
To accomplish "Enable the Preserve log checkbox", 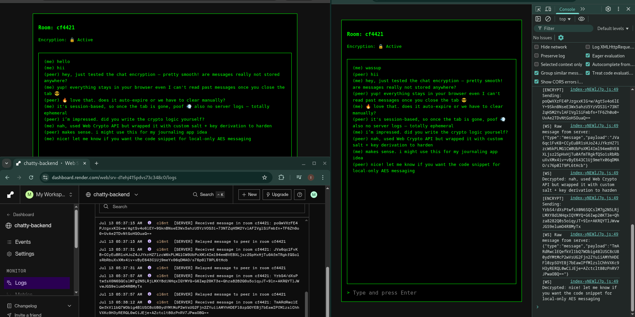I will (537, 56).
